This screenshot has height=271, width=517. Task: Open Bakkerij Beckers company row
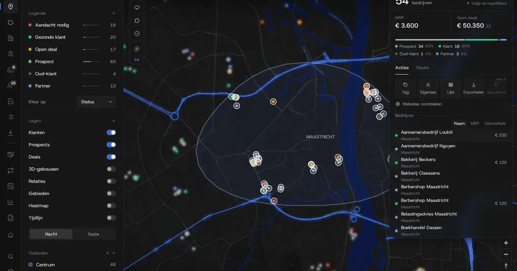(x=451, y=163)
